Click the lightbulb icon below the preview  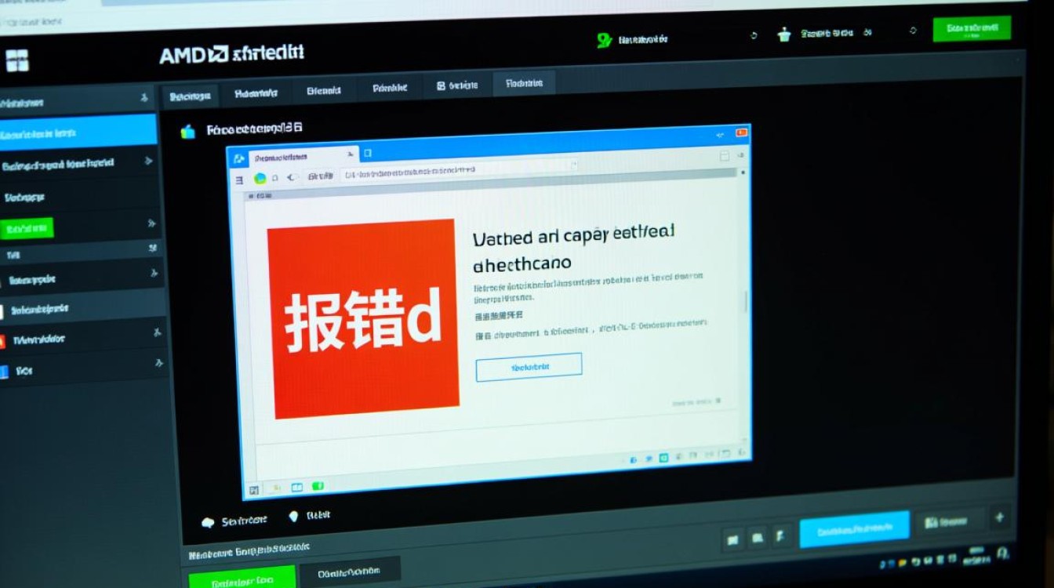point(295,517)
